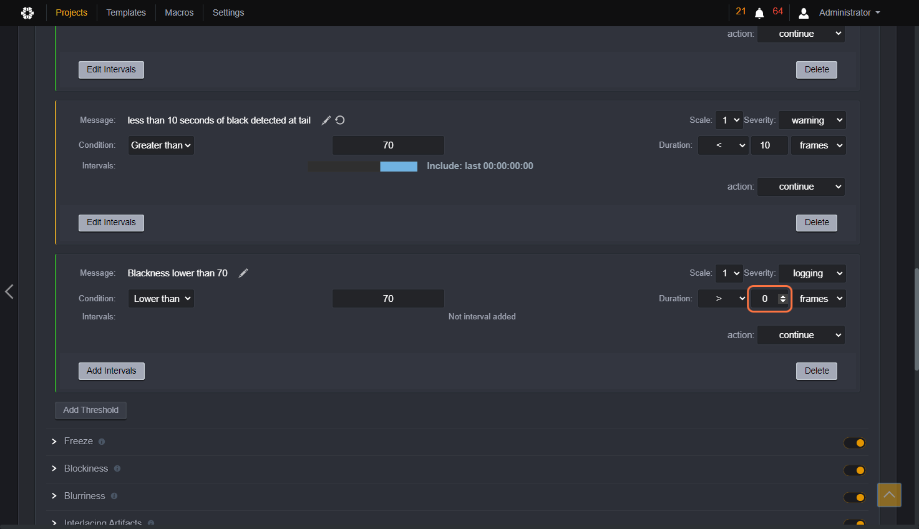Click the left-side collapse chevron

pos(9,291)
